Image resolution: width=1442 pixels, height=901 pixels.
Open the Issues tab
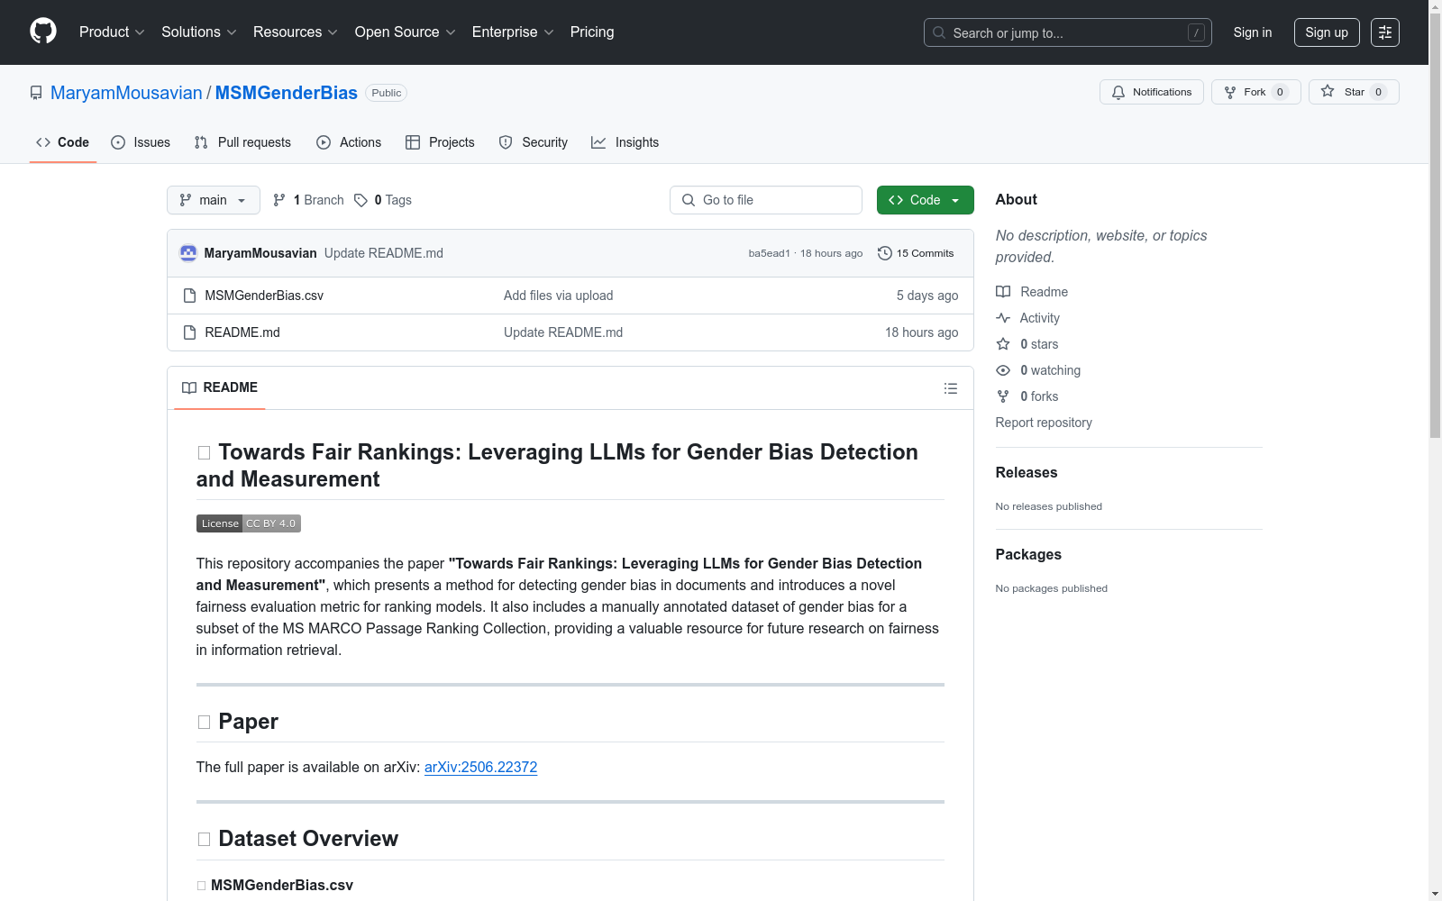(x=141, y=142)
